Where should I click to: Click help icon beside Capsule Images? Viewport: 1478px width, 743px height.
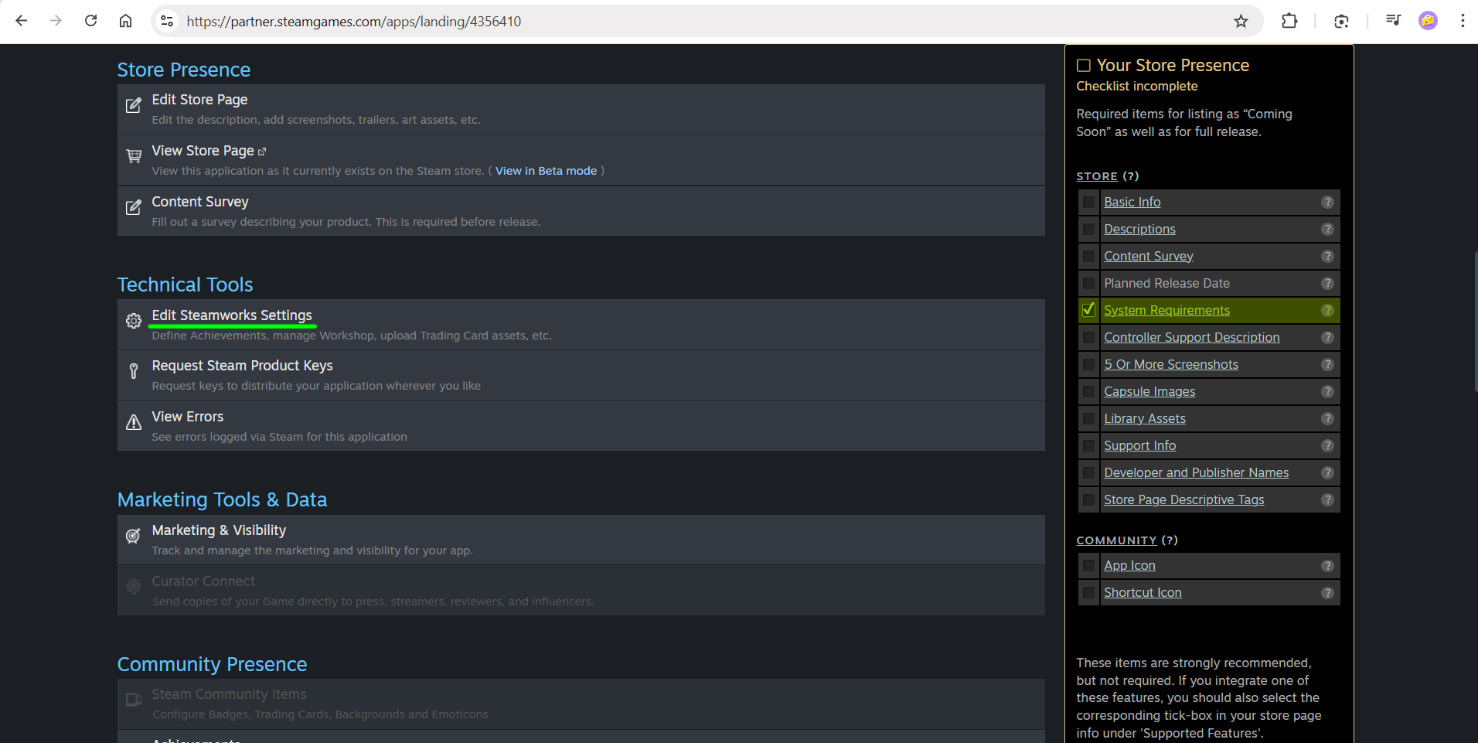1327,392
